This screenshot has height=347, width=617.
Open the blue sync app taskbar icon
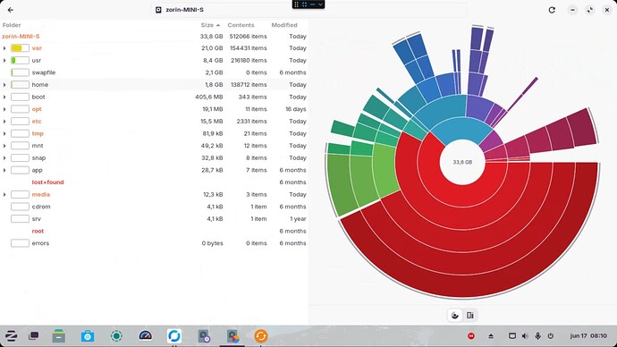click(x=174, y=336)
